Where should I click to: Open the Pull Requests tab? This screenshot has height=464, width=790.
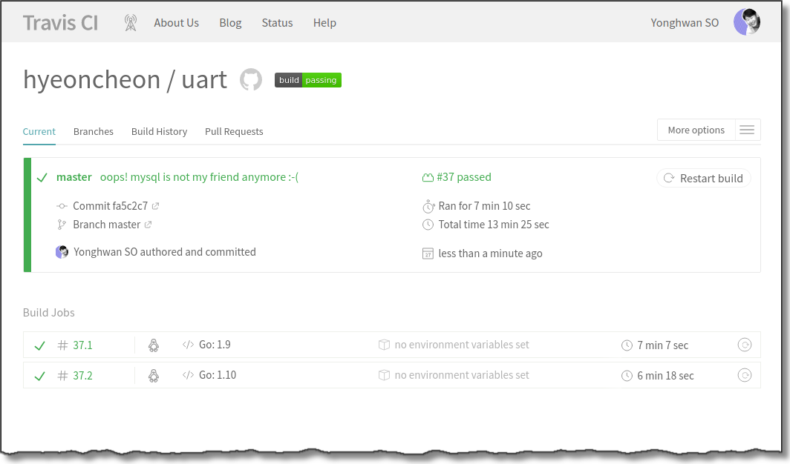coord(234,131)
